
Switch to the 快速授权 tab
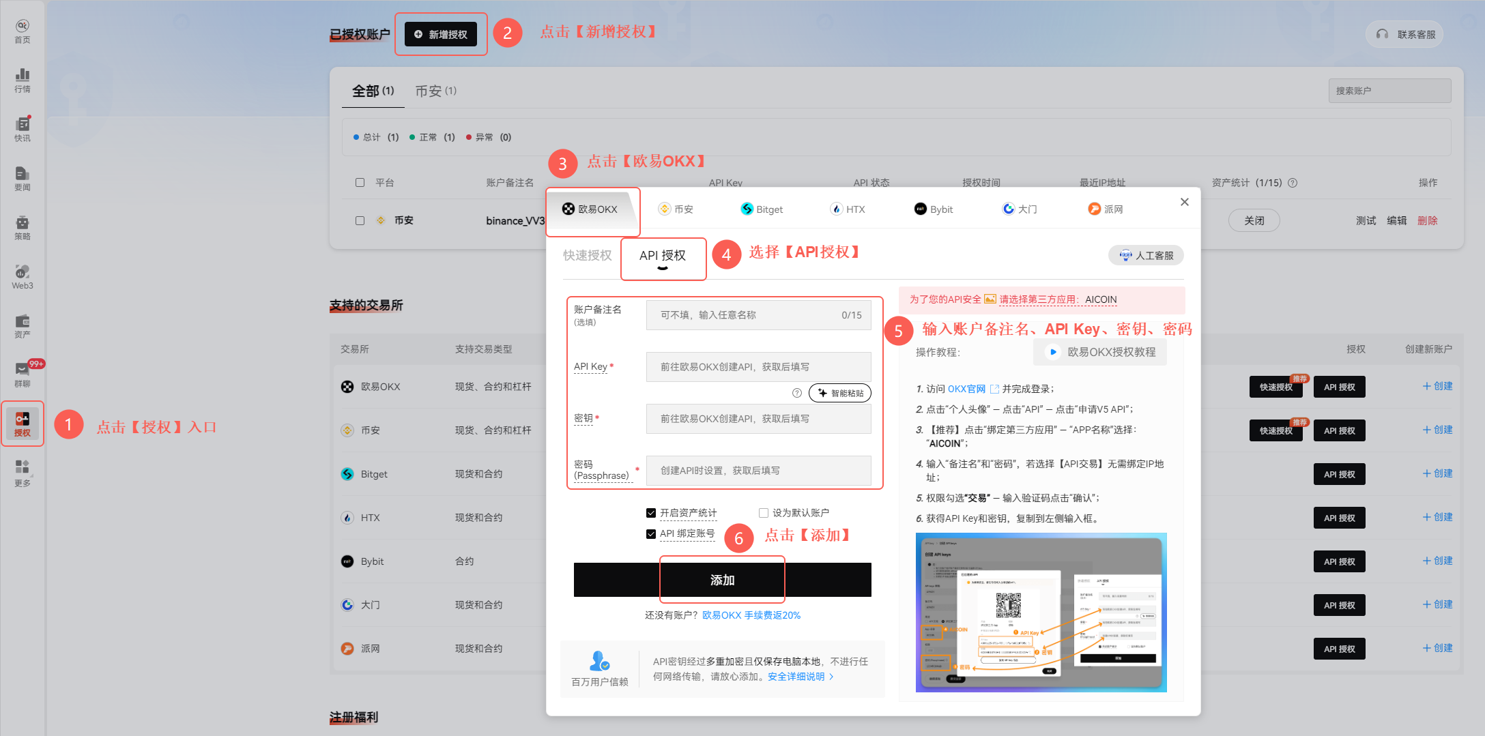pos(587,255)
